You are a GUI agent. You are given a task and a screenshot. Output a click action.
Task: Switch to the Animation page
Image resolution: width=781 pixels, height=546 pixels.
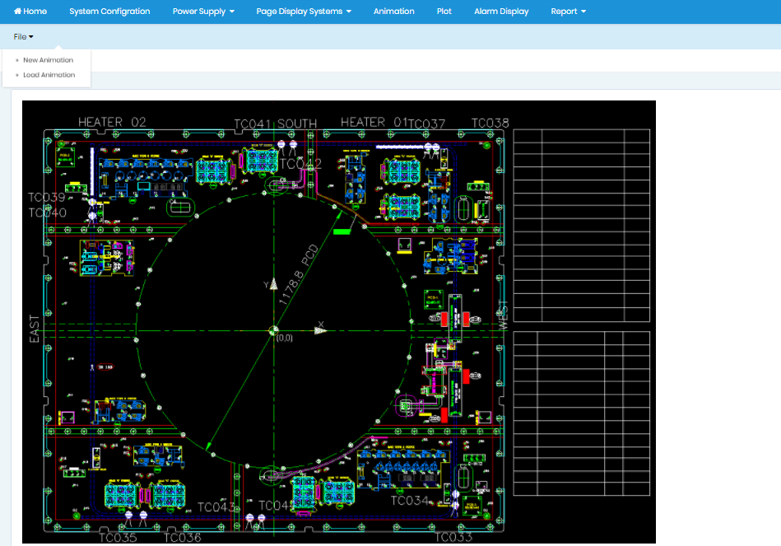393,12
